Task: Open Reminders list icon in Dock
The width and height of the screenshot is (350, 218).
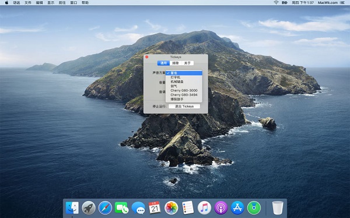Action: click(188, 208)
